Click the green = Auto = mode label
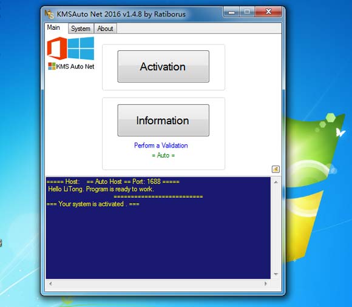This screenshot has height=307, width=352. pyautogui.click(x=163, y=155)
